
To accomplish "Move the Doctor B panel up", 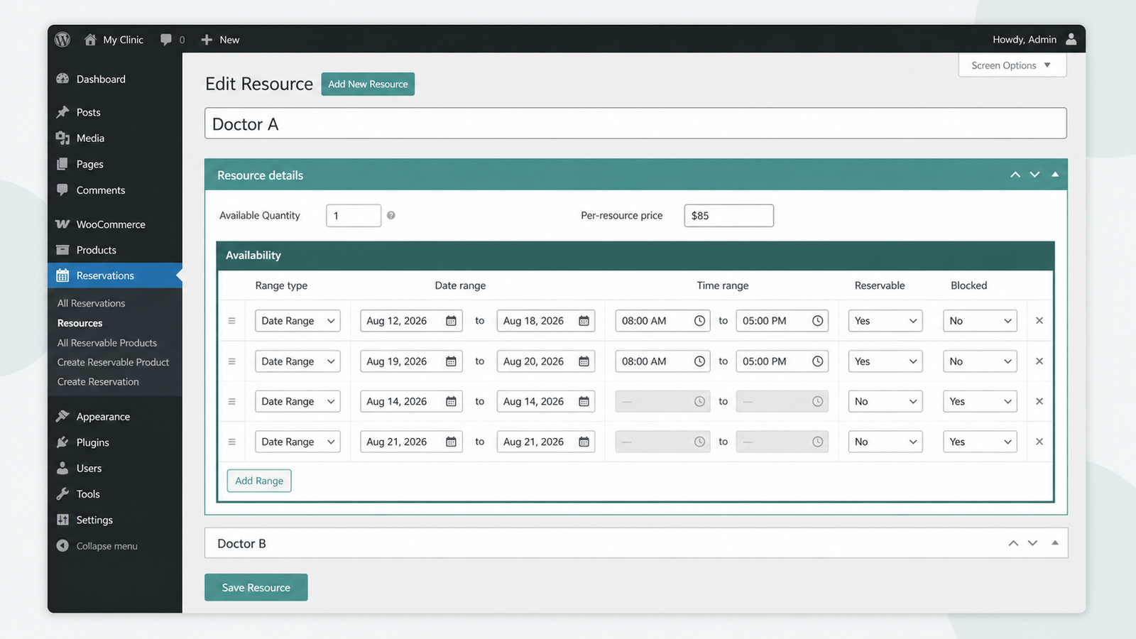I will pos(1013,543).
